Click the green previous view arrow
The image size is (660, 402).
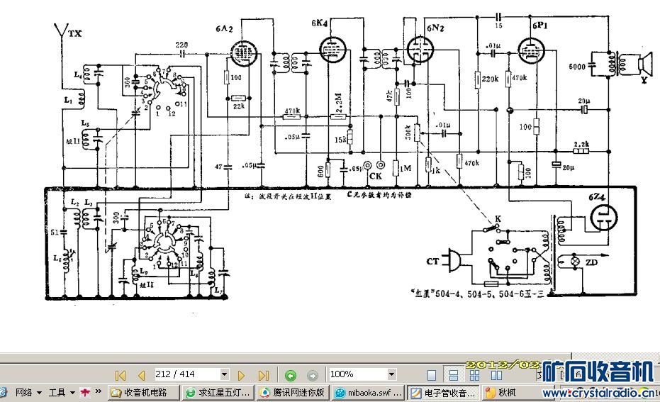[x=291, y=374]
